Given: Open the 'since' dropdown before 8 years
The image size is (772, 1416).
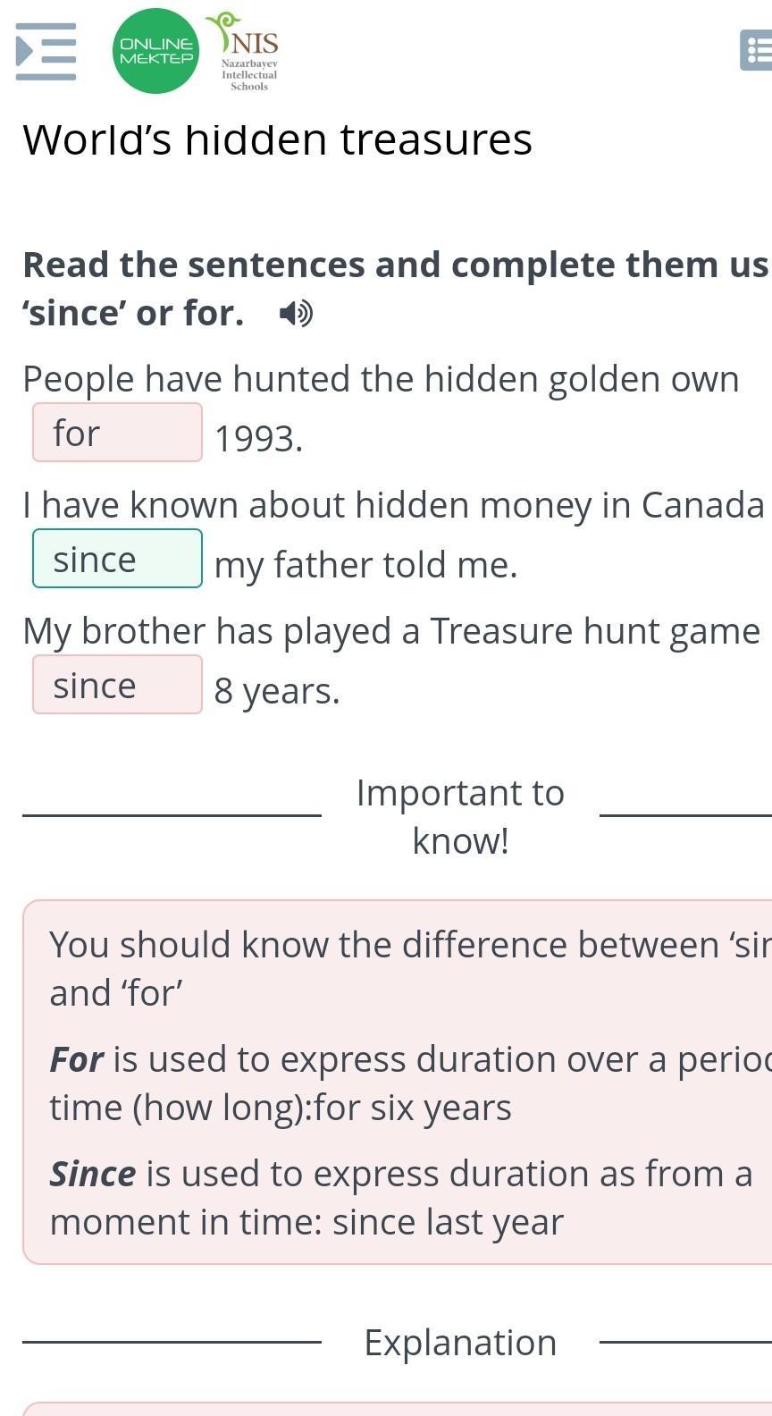Looking at the screenshot, I should pyautogui.click(x=117, y=685).
